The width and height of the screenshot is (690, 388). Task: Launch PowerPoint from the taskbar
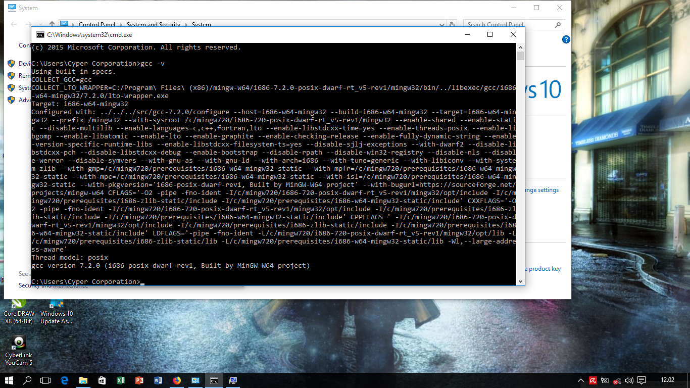139,380
